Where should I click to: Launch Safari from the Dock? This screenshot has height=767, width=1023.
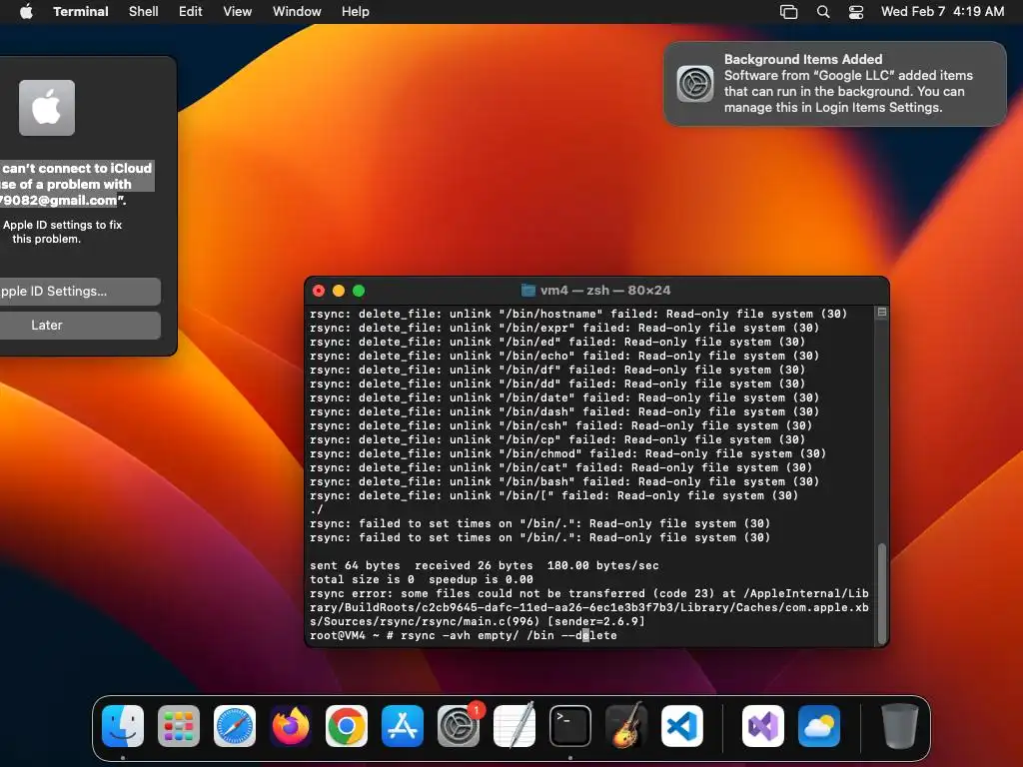[235, 726]
